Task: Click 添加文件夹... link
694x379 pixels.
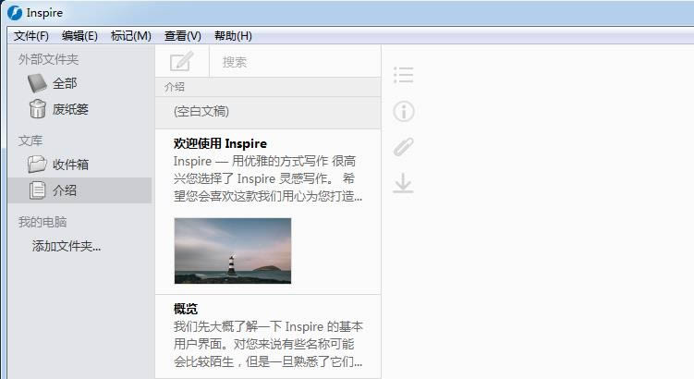Action: [67, 246]
